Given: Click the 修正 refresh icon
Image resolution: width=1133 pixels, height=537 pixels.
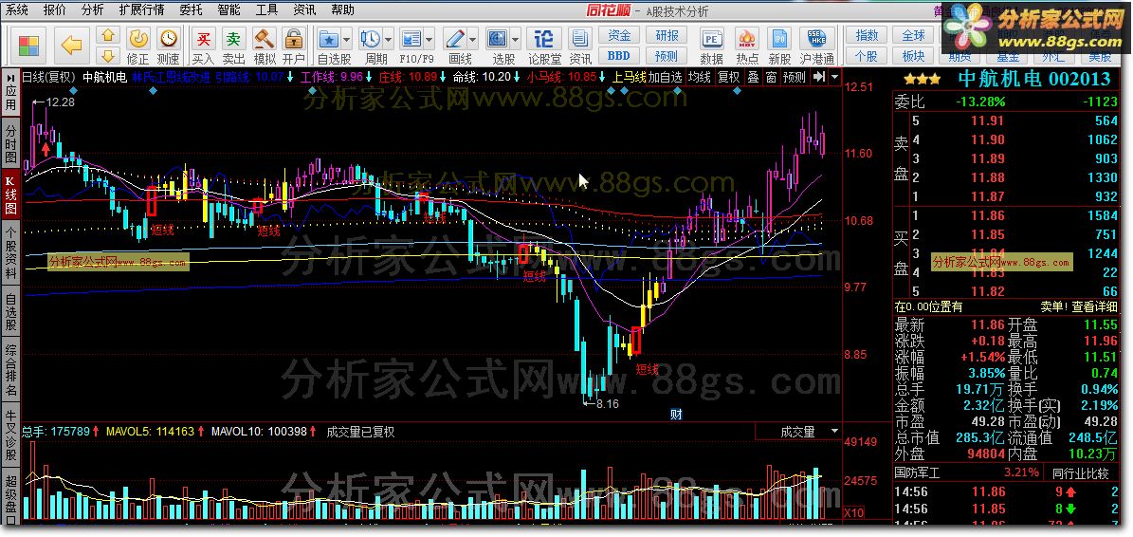Looking at the screenshot, I should [x=138, y=38].
